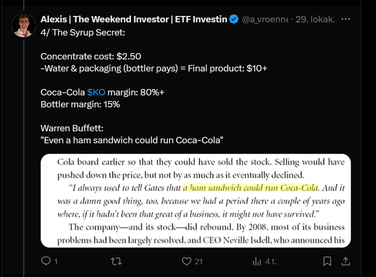Click the author name 'Alexis | The Weekend Investor'
The image size is (376, 277).
(134, 19)
